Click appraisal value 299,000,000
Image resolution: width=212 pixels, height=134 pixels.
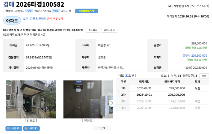pyautogui.click(x=199, y=43)
